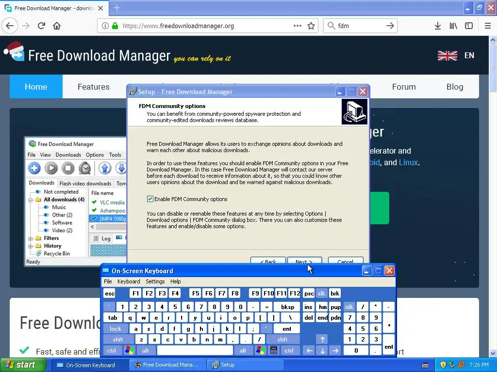Click the down arrow key on On-Screen Keyboard
Viewport: 497px width, 372px height.
pos(322,351)
